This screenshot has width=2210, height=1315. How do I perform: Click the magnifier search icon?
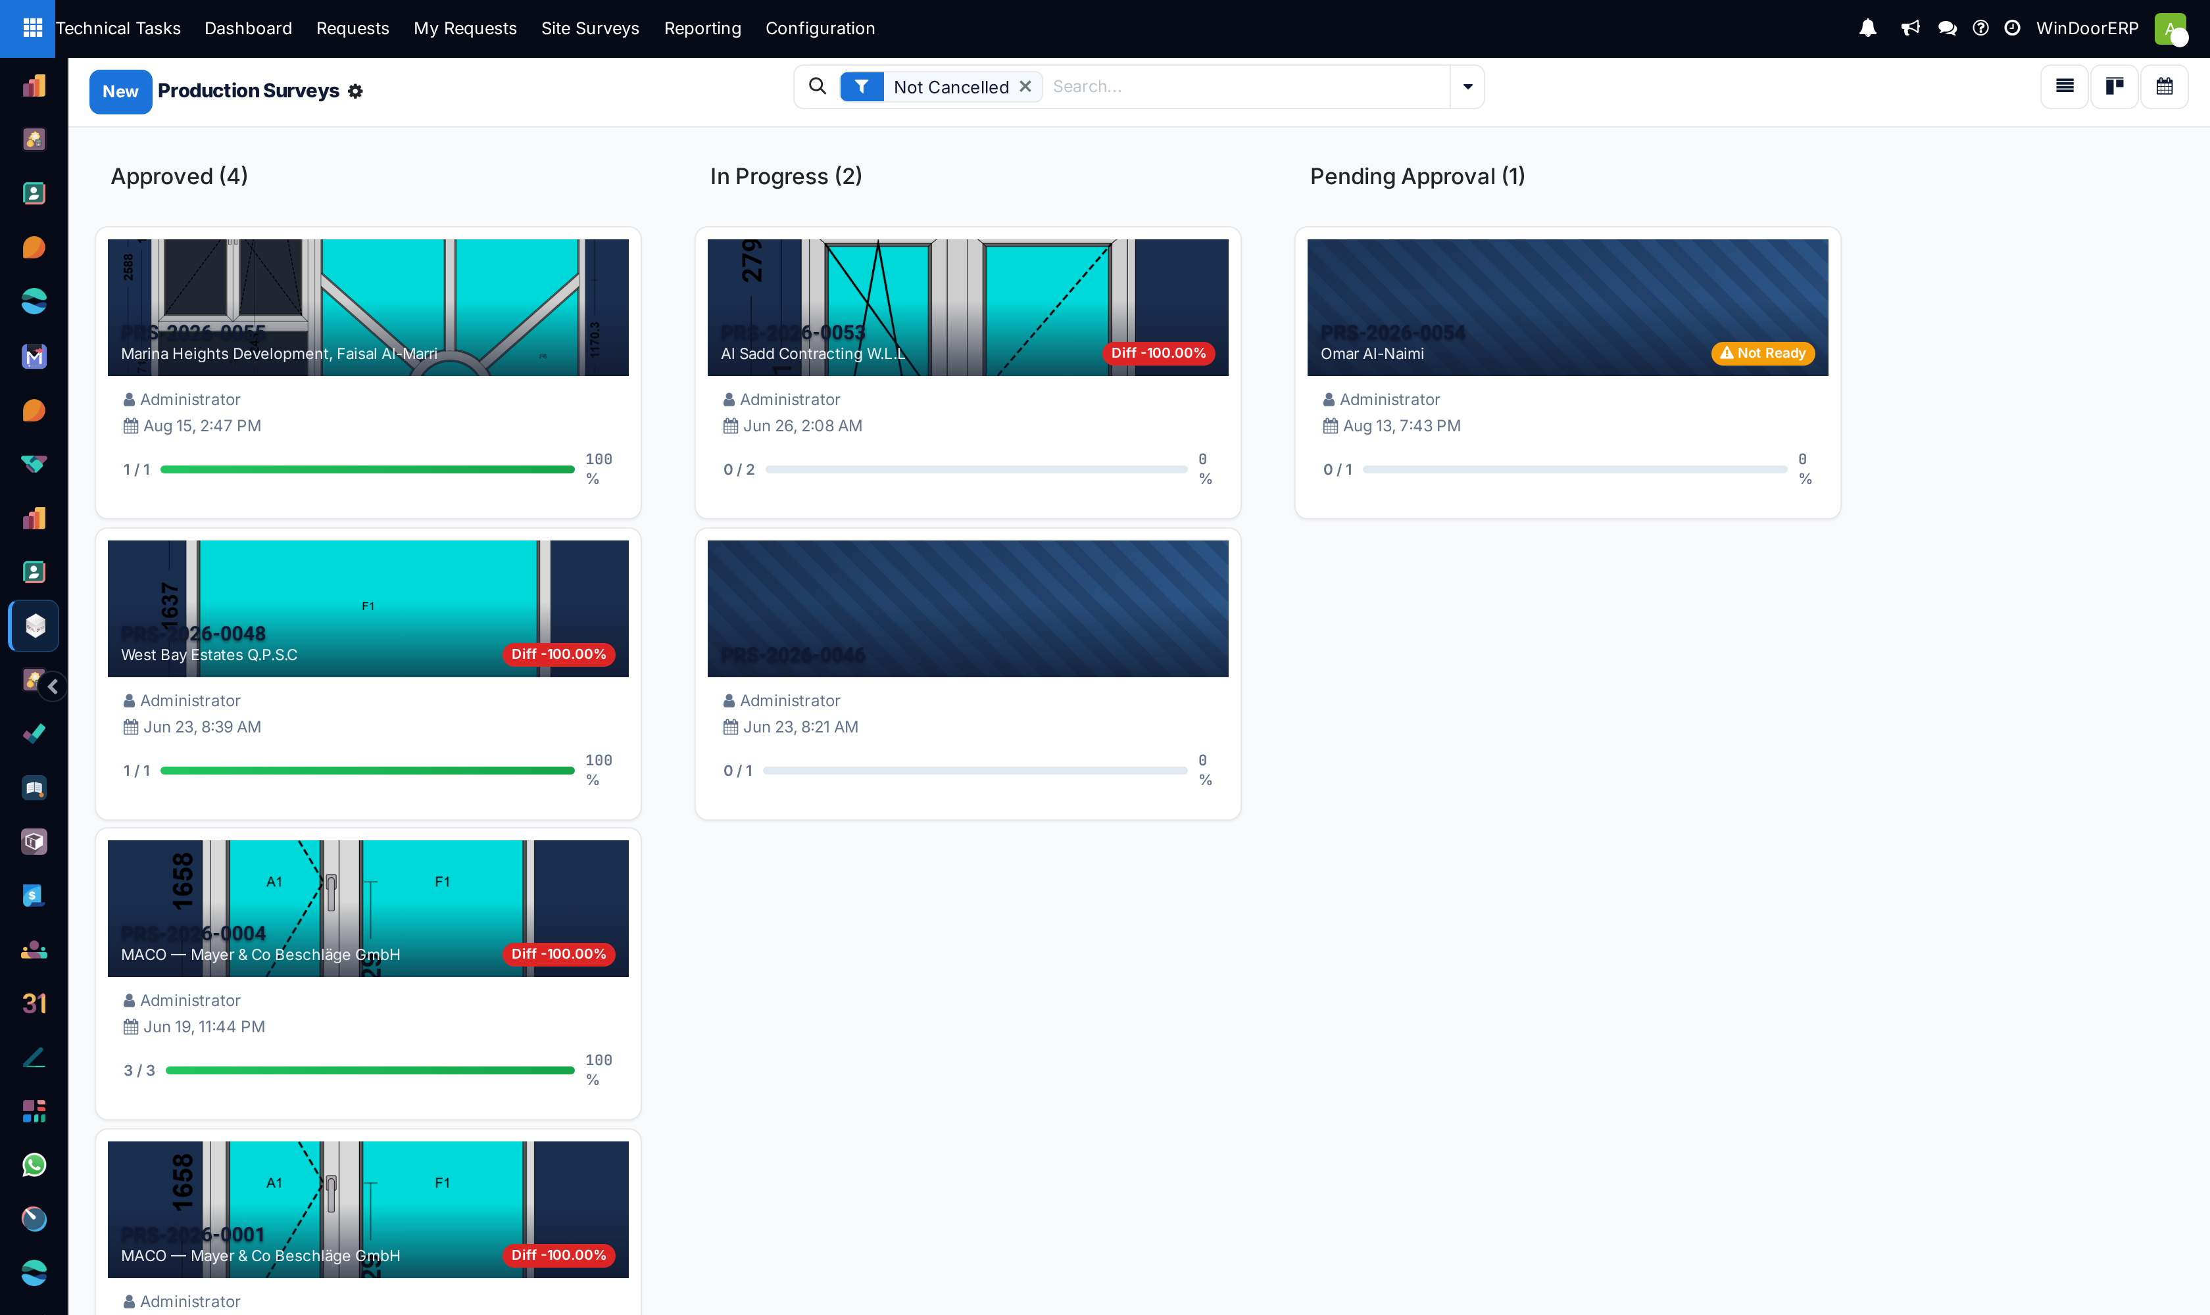click(x=818, y=86)
